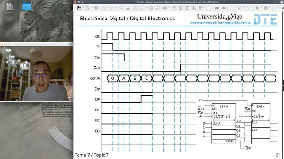
Task: Click the webcam video player title bar
Action: click(36, 44)
